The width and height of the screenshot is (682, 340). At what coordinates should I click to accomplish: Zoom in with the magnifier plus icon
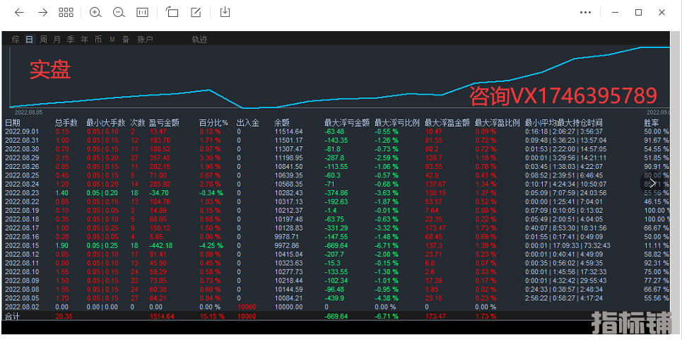point(95,13)
